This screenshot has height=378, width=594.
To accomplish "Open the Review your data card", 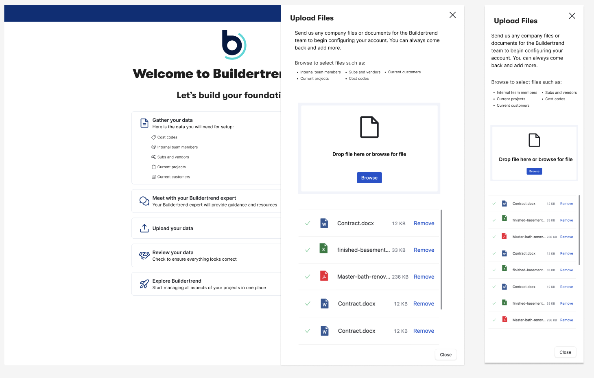I will pyautogui.click(x=206, y=255).
